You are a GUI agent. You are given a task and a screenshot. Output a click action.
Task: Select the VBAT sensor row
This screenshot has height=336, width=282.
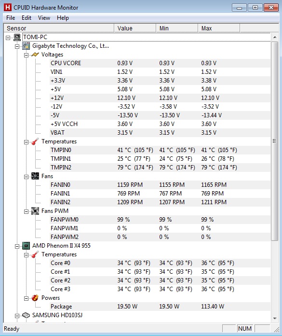tap(160, 133)
